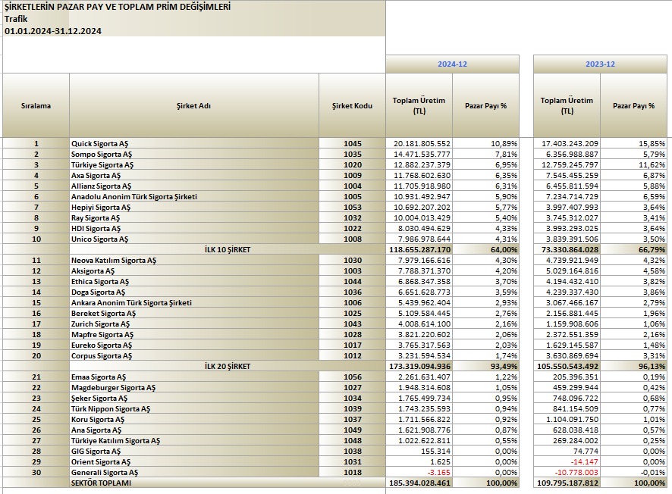The height and width of the screenshot is (494, 672).
Task: Select the negative value '-10.778.003'
Action: [x=567, y=472]
